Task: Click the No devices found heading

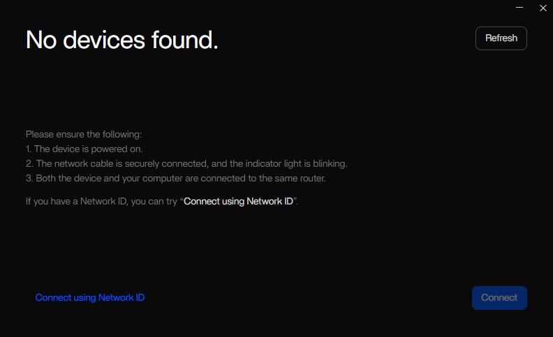Action: (x=121, y=40)
